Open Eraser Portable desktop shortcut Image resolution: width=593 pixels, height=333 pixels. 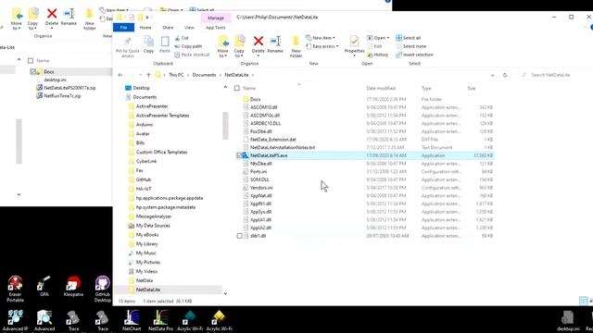click(15, 289)
